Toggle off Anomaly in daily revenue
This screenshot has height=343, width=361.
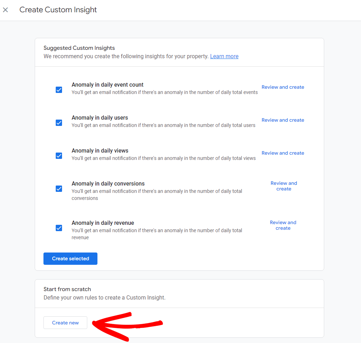point(59,228)
